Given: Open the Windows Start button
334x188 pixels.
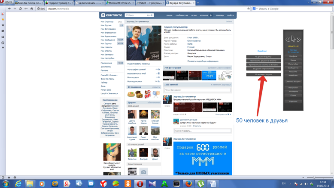Looking at the screenshot, I should pyautogui.click(x=6, y=184).
